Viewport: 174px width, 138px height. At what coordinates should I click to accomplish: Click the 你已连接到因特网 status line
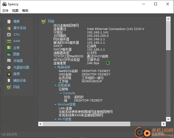pos(66,25)
